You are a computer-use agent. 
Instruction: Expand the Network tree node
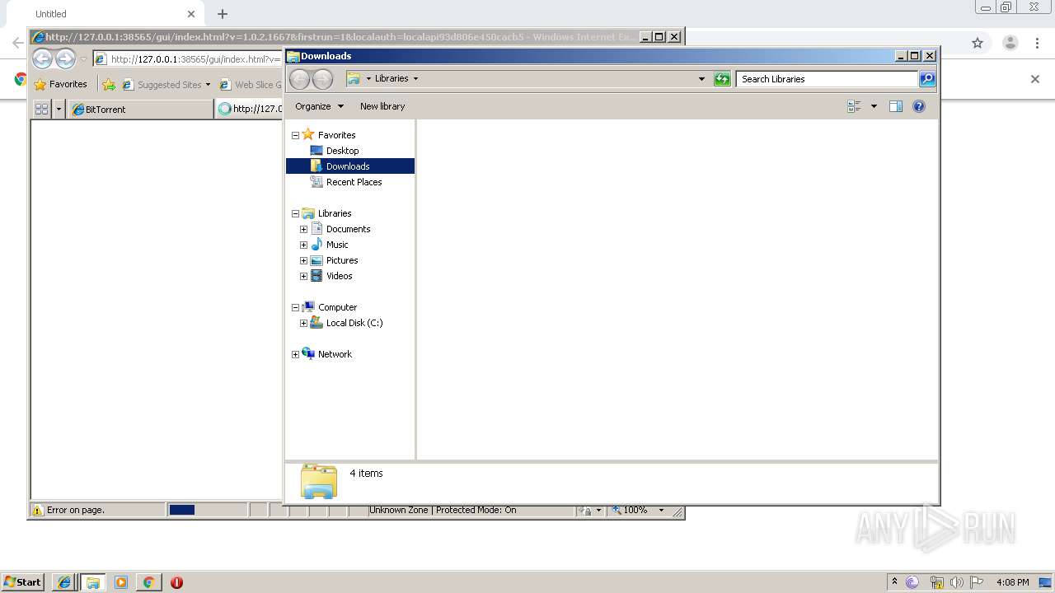click(295, 354)
